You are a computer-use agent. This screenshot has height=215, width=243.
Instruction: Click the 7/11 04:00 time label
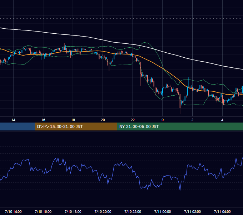pyautogui.click(x=222, y=211)
